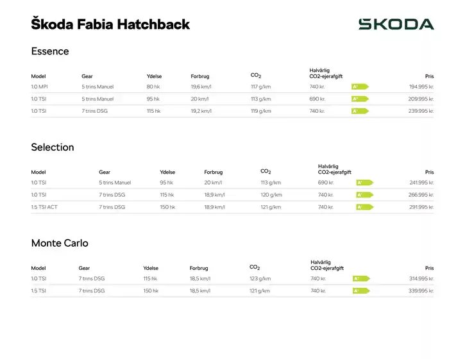Click the Forbrug column header in the Selection table
Viewport: 465px width, 359px height.
[x=214, y=172]
